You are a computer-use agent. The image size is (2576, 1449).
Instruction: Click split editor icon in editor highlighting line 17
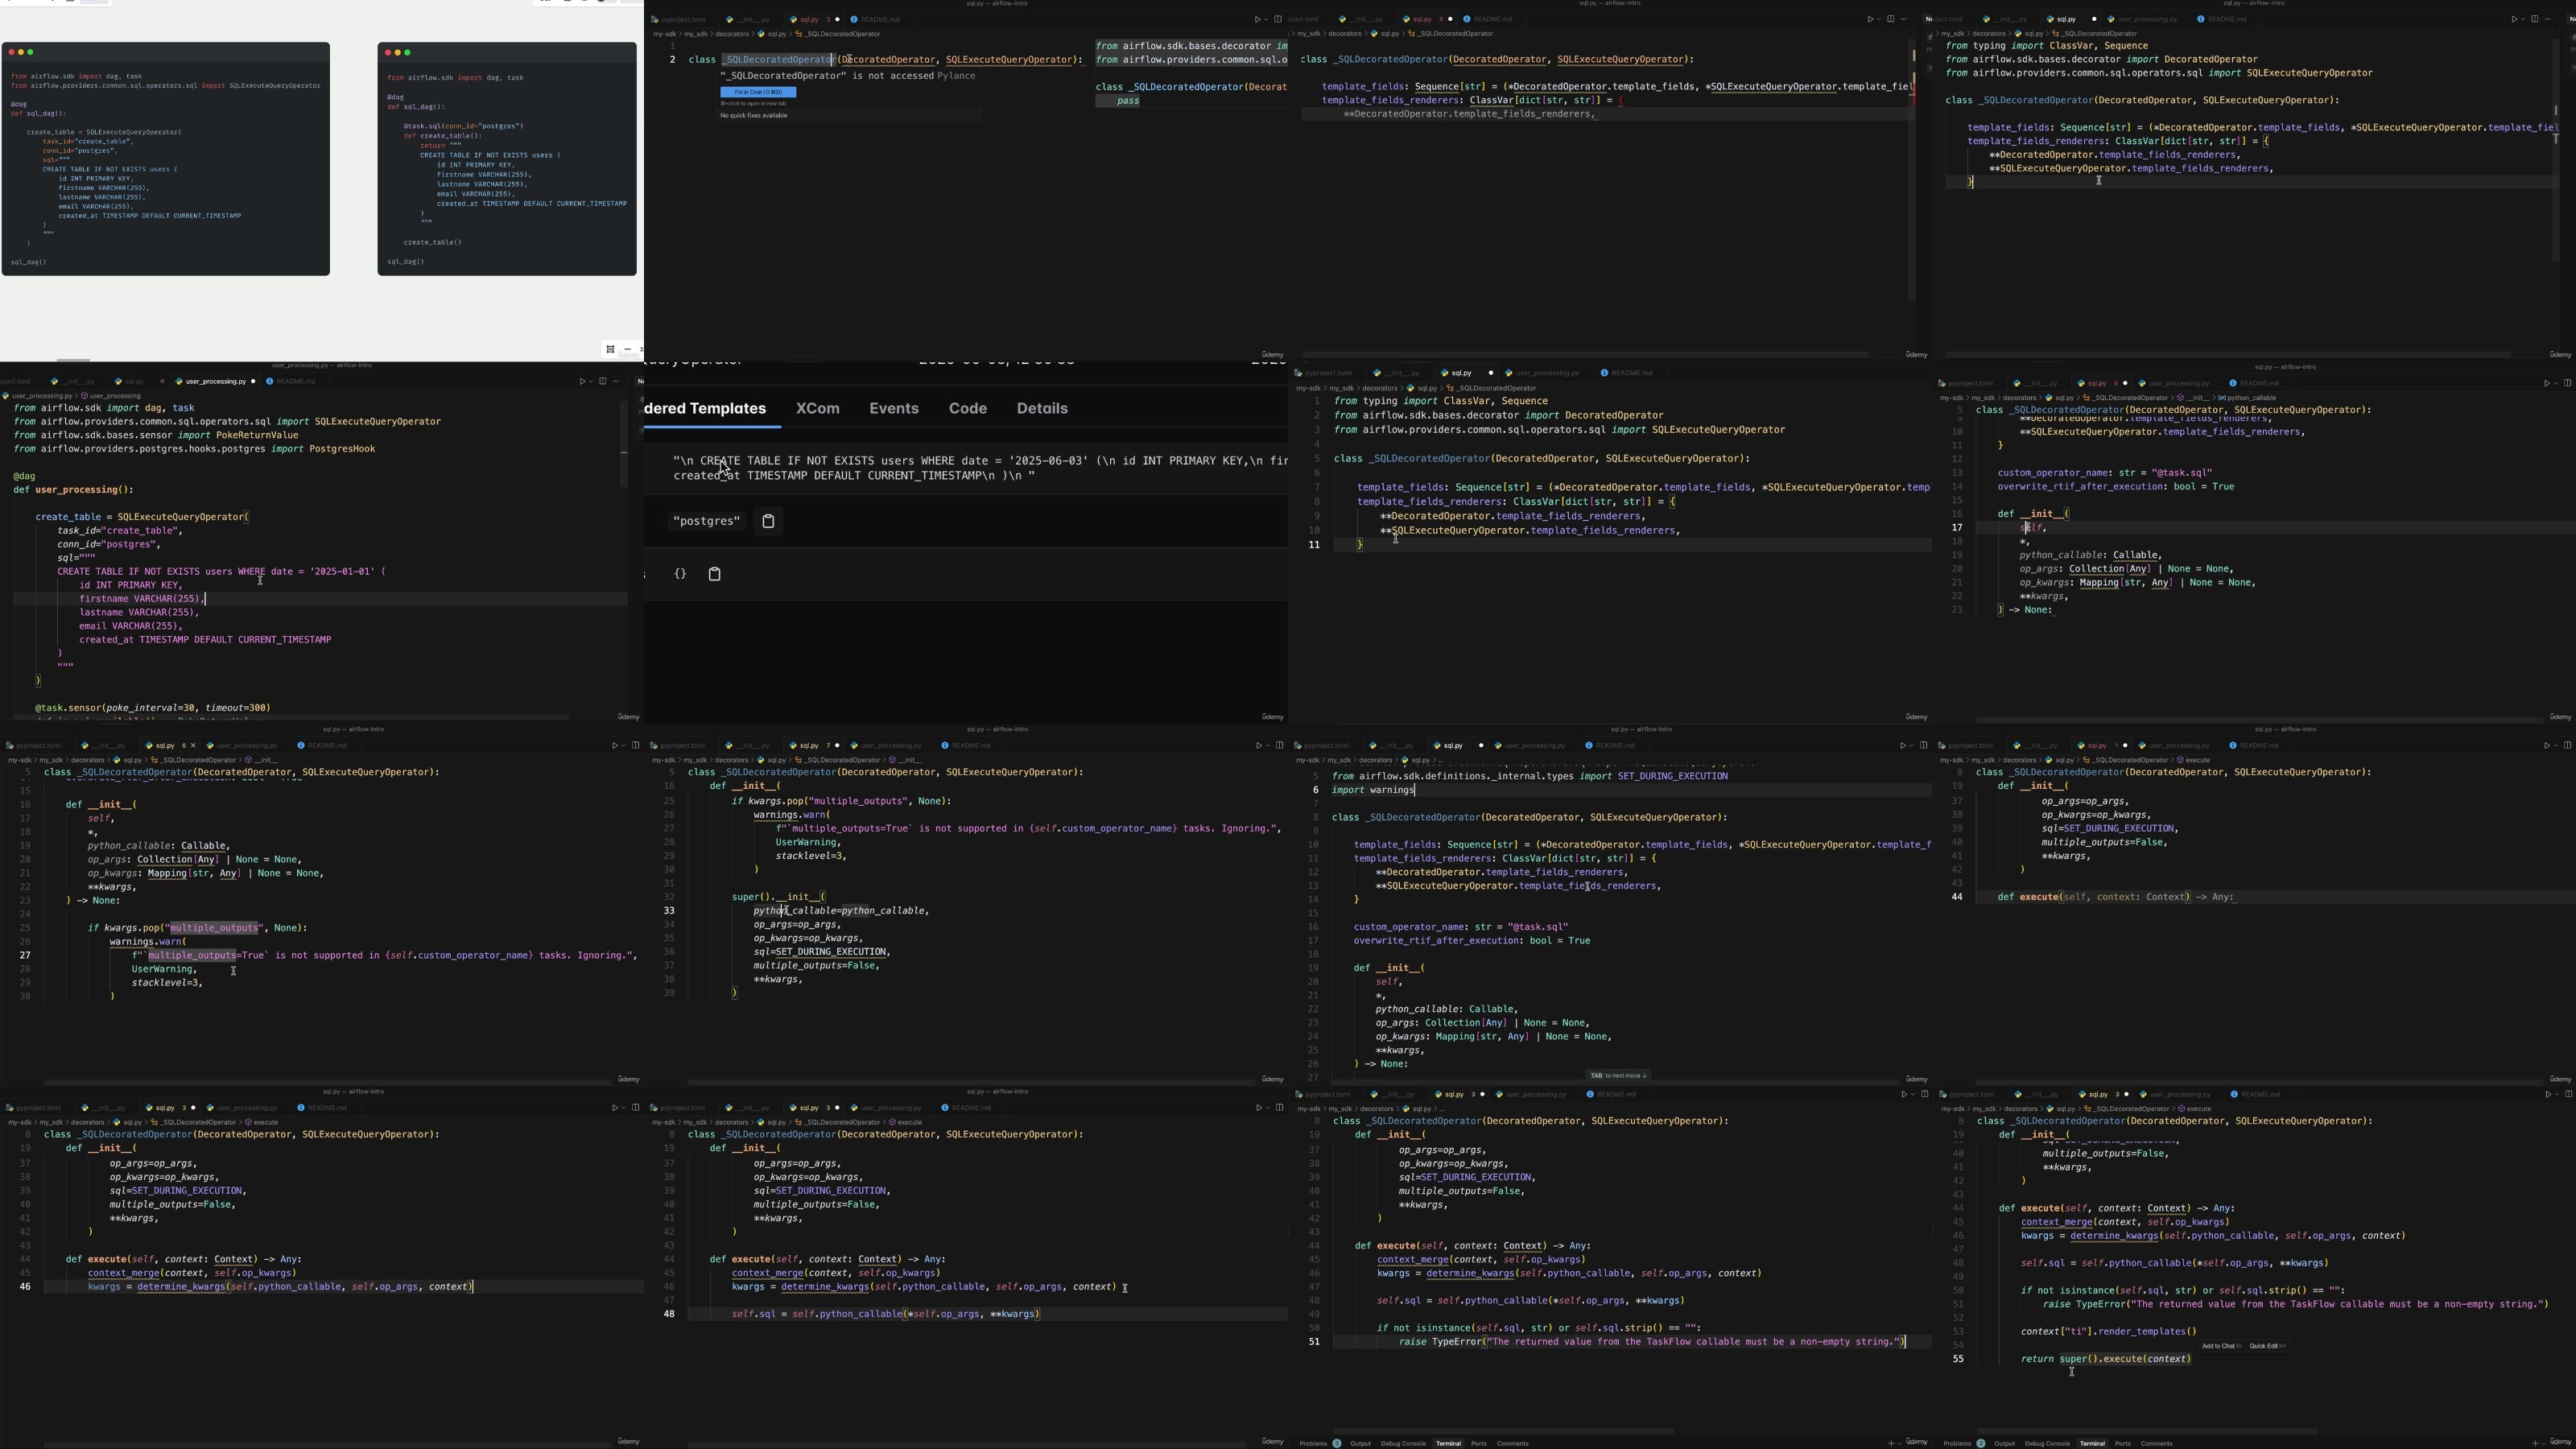(2567, 383)
